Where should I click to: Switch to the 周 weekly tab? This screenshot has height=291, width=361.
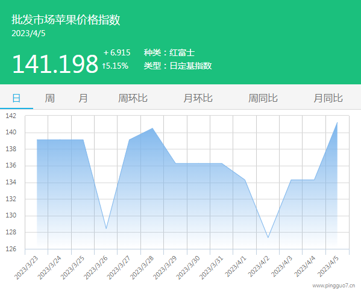pos(50,98)
